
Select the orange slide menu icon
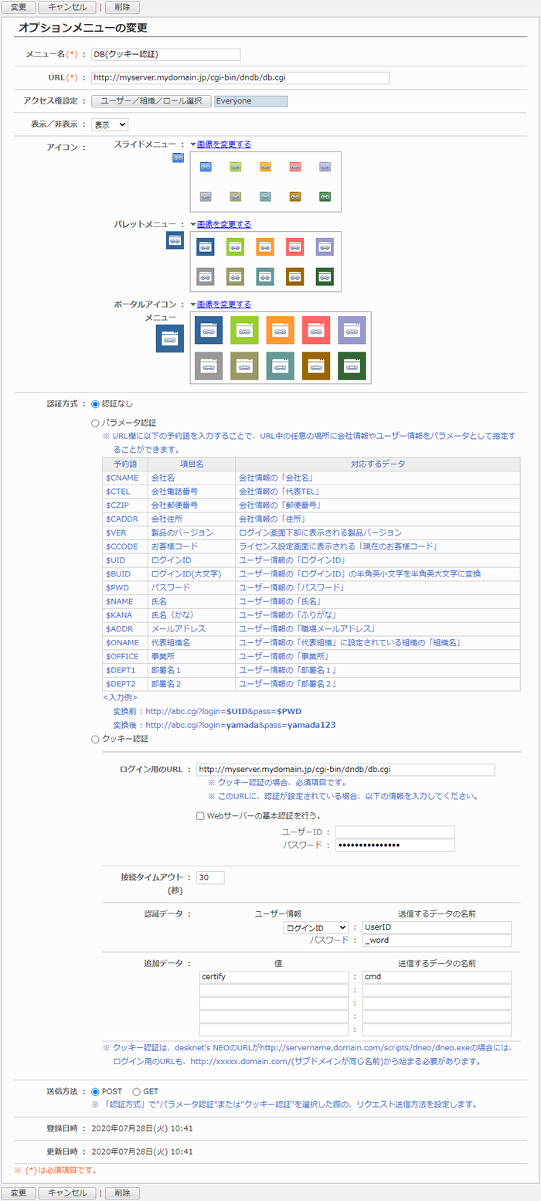(265, 166)
